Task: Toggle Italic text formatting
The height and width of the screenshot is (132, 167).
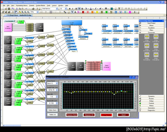Action: click(73, 9)
